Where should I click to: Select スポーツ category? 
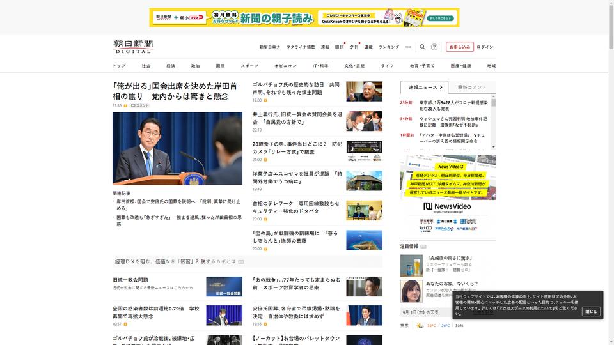[x=249, y=66]
